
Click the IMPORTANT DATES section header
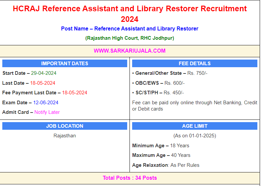pyautogui.click(x=65, y=64)
